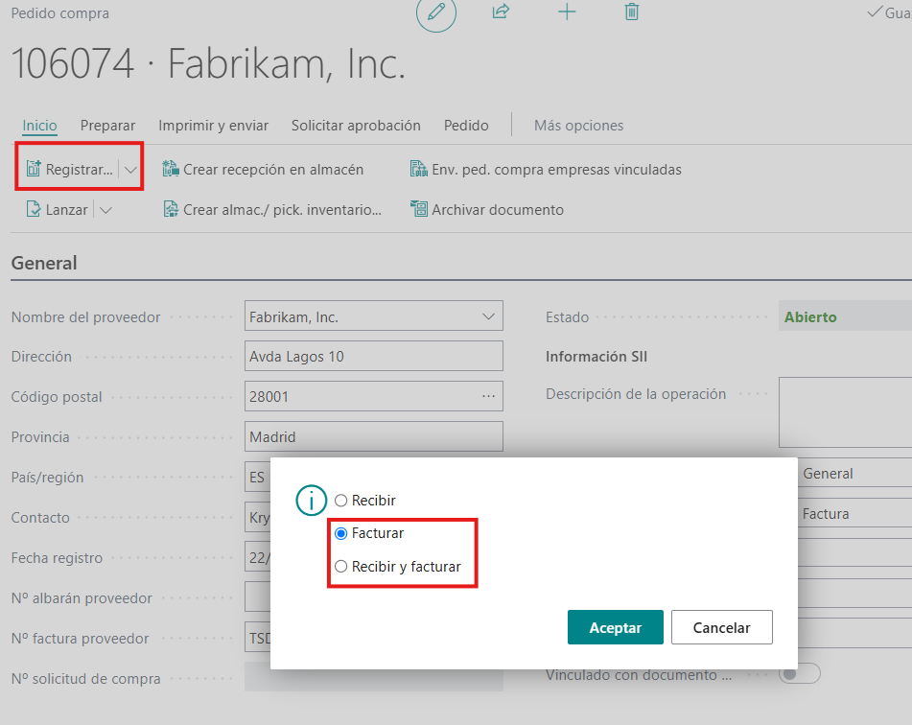Click the 106074 · Fabrikam, Inc. title

(x=208, y=63)
